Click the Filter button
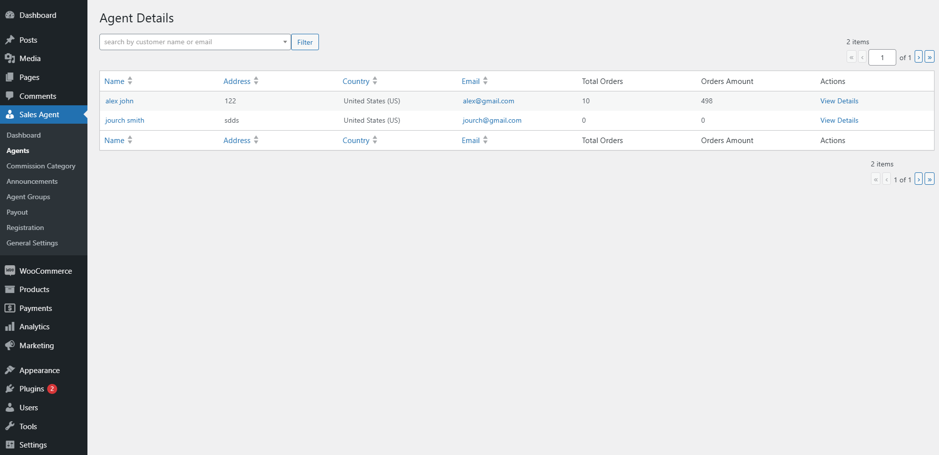 tap(305, 42)
